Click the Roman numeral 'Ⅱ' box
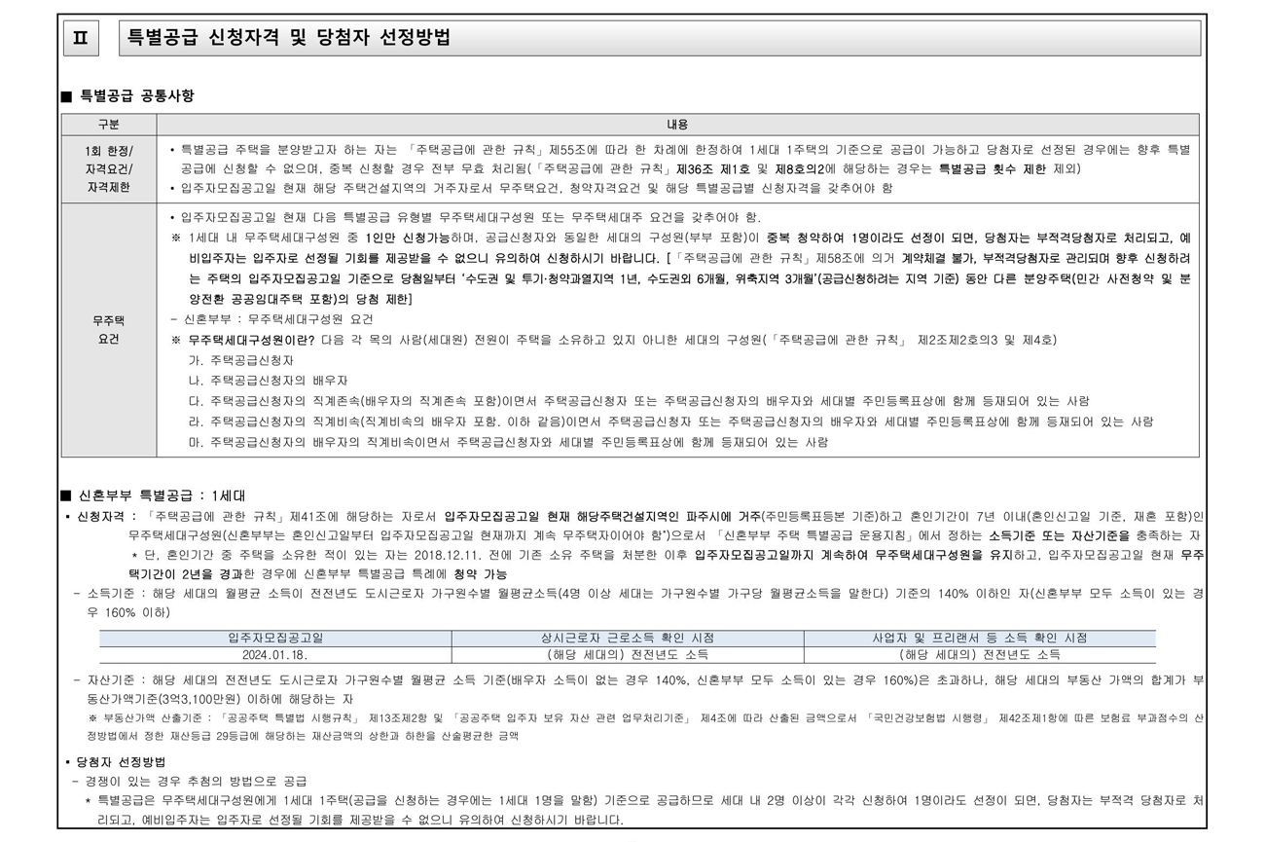The image size is (1265, 842). (82, 38)
